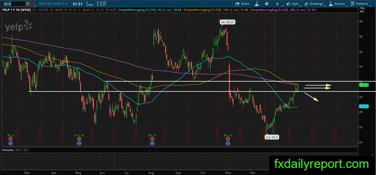Click the lightbulb event icon below $0.11
Screen dimensions: 376x175
[152, 143]
